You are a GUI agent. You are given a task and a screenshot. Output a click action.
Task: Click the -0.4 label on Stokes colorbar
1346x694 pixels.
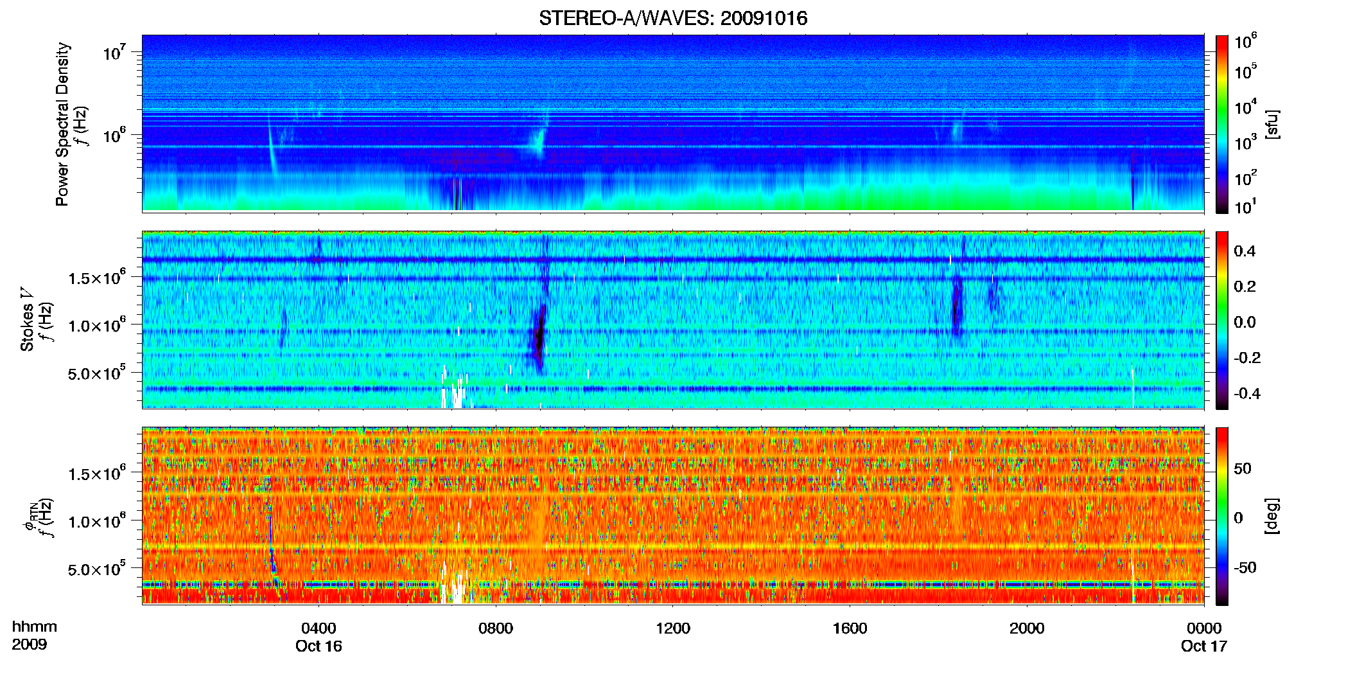[x=1247, y=393]
